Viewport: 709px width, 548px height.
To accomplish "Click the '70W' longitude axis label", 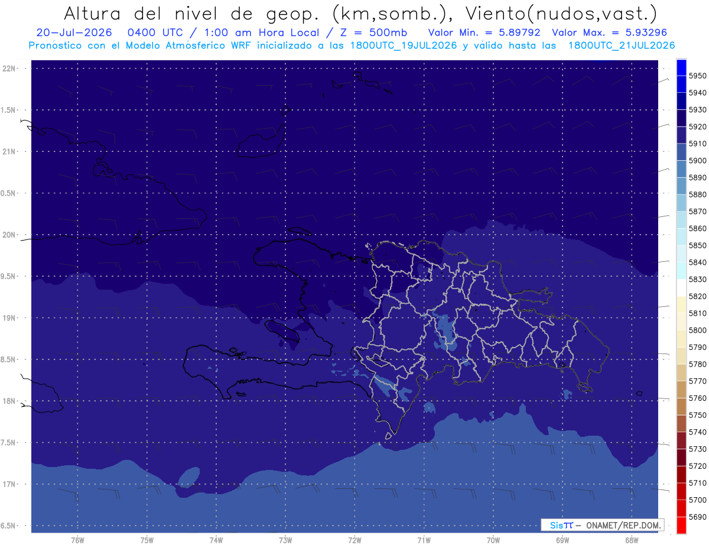I will point(493,540).
